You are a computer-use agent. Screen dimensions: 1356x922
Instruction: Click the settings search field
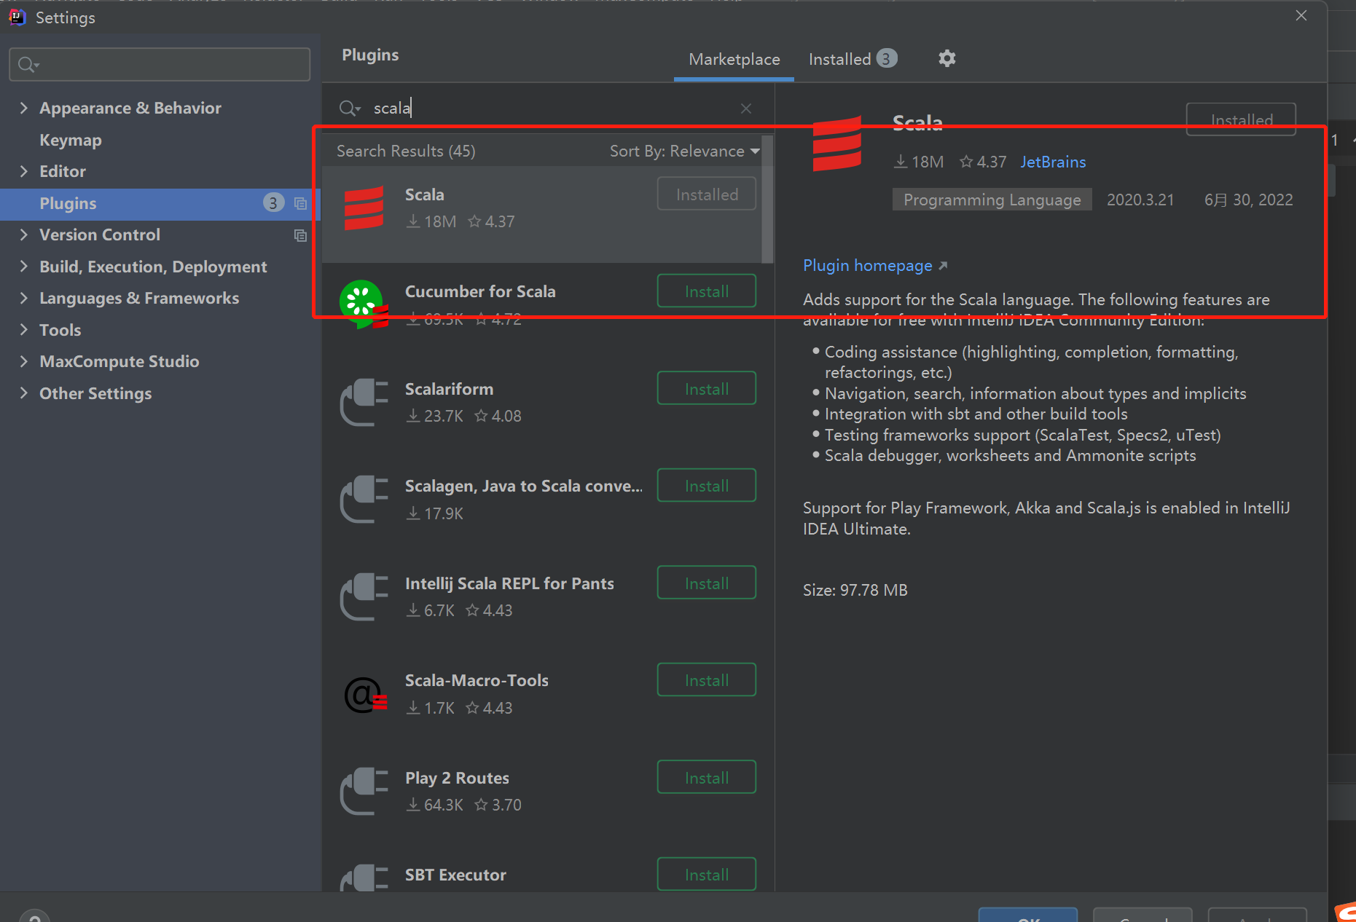pyautogui.click(x=160, y=65)
